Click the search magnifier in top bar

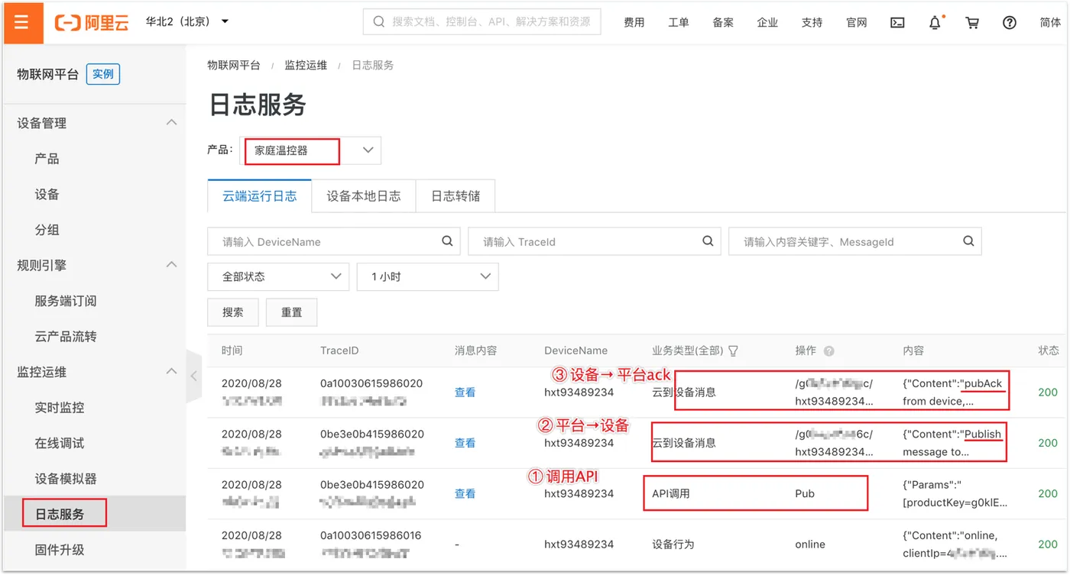tap(378, 22)
